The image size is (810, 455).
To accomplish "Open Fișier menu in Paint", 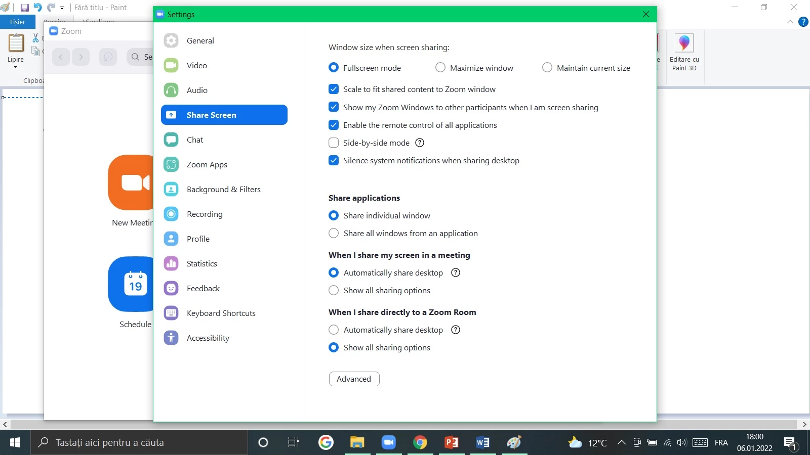I will pos(18,22).
